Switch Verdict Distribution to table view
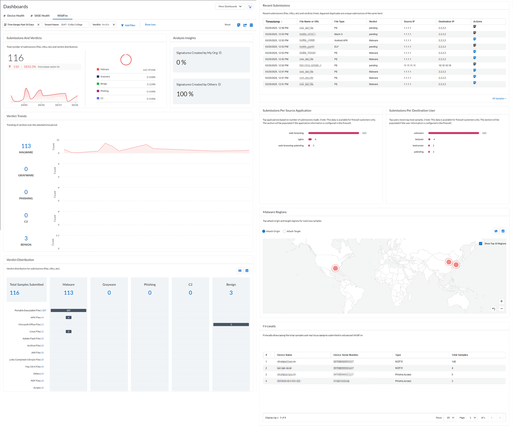 247,270
